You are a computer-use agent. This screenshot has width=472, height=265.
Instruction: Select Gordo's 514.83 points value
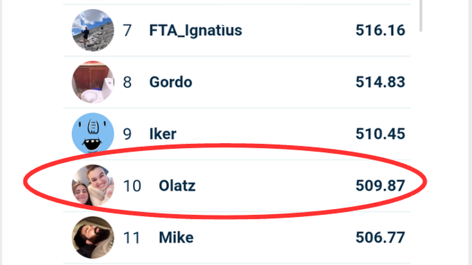pos(380,82)
